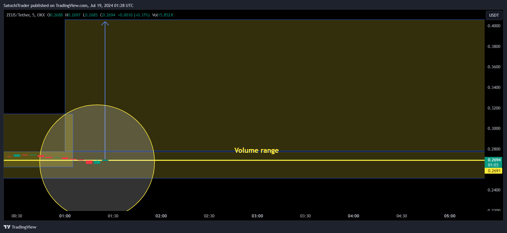The height and width of the screenshot is (233, 507).
Task: Click the 0.3400 price axis label
Action: pyautogui.click(x=494, y=88)
